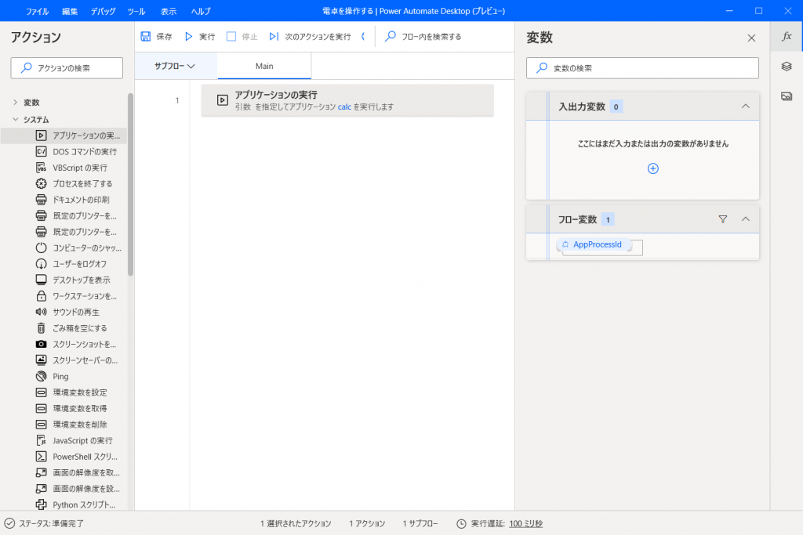Select the アプリケーションの実行 step in the flow
Image resolution: width=803 pixels, height=535 pixels.
click(x=347, y=100)
